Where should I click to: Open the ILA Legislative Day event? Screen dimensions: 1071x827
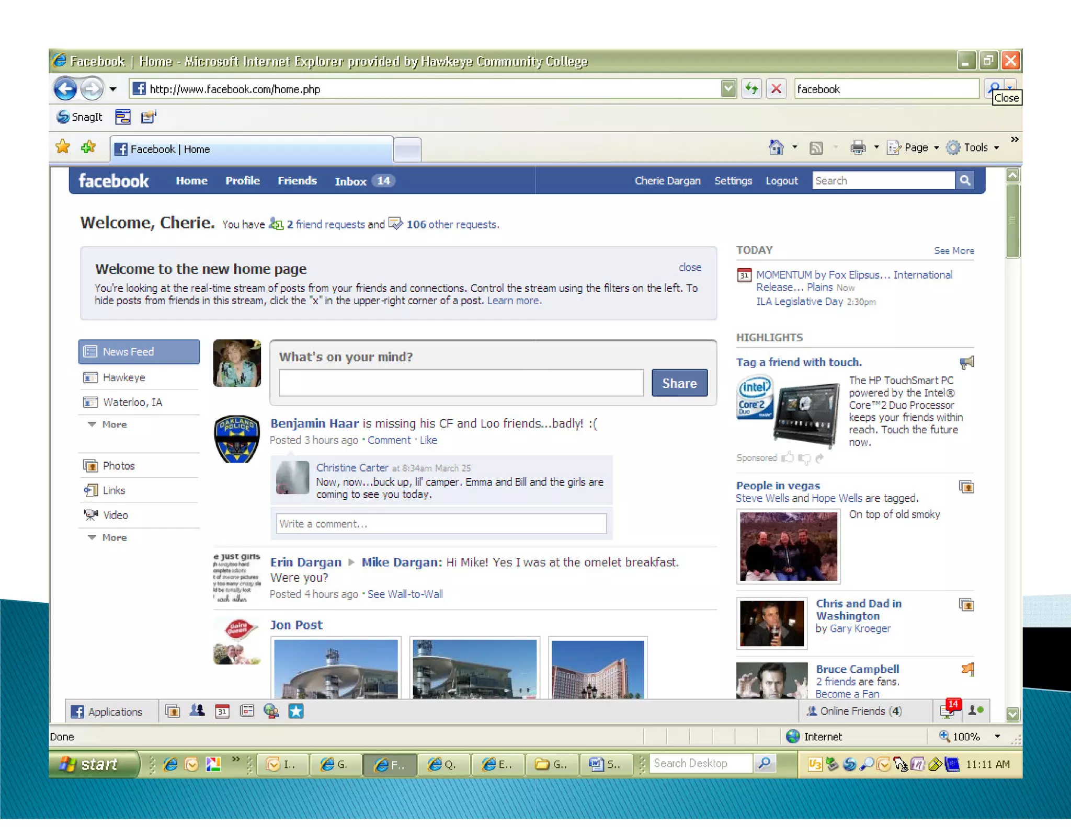(x=800, y=302)
